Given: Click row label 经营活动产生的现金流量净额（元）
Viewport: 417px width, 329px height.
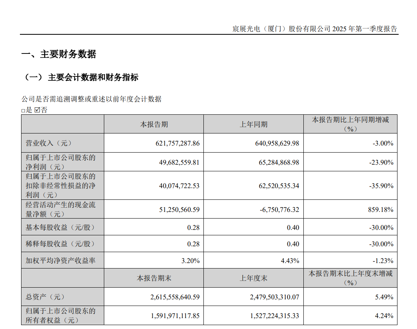Looking at the screenshot, I should [x=61, y=210].
